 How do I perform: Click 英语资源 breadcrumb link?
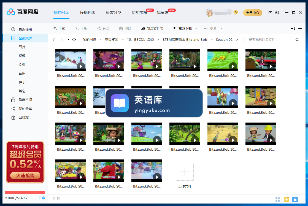pyautogui.click(x=112, y=40)
